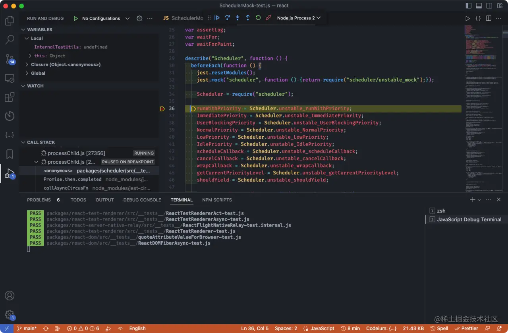
Task: Select the callAsyncCircusFn stack frame
Action: coord(89,188)
